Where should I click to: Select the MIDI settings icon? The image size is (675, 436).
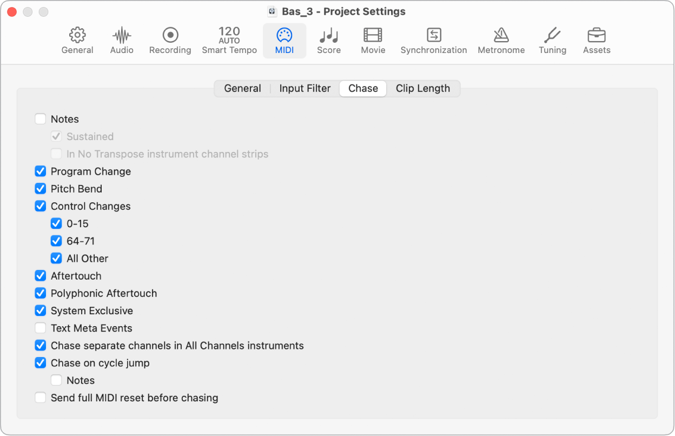(x=284, y=40)
